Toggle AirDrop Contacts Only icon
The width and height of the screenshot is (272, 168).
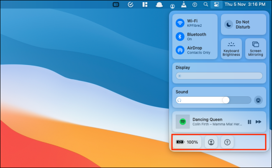[x=180, y=50]
